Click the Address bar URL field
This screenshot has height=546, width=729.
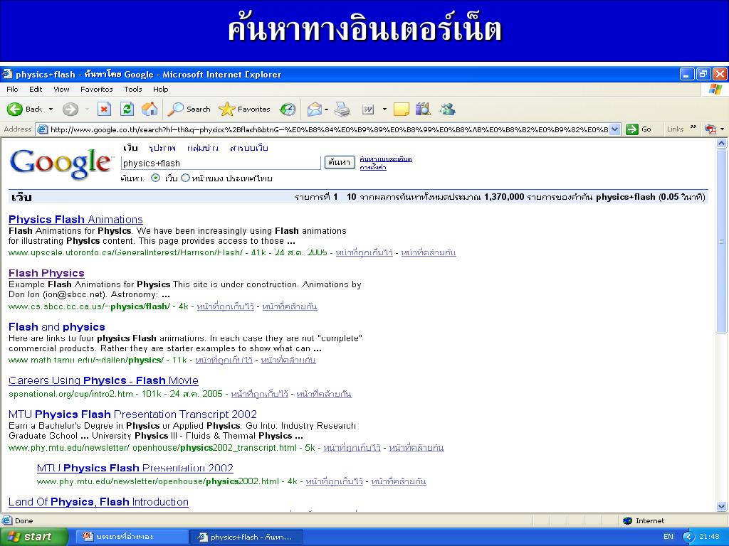pos(329,129)
